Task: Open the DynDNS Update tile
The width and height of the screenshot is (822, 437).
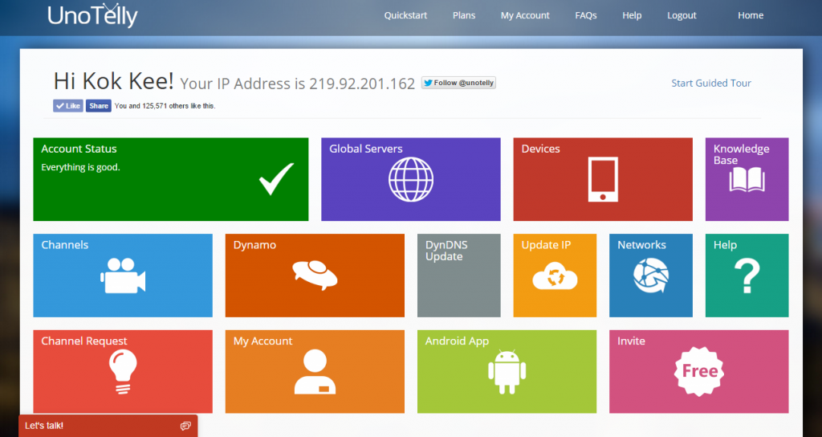Action: [458, 276]
